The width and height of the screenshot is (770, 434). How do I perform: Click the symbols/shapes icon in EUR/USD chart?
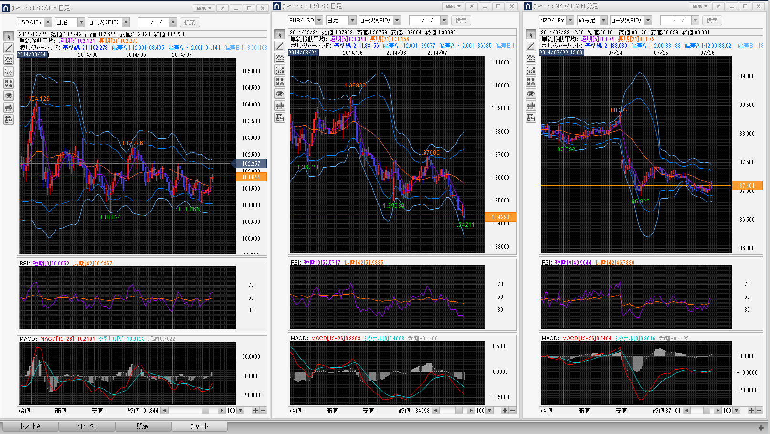280,82
